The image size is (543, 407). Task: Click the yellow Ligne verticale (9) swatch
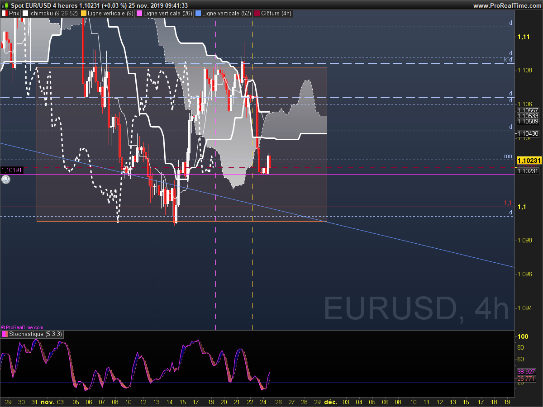coord(83,14)
